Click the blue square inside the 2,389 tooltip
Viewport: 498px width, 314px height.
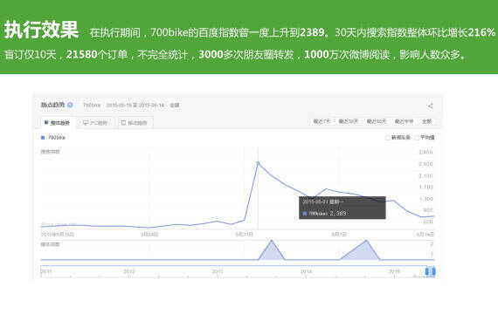coord(305,214)
